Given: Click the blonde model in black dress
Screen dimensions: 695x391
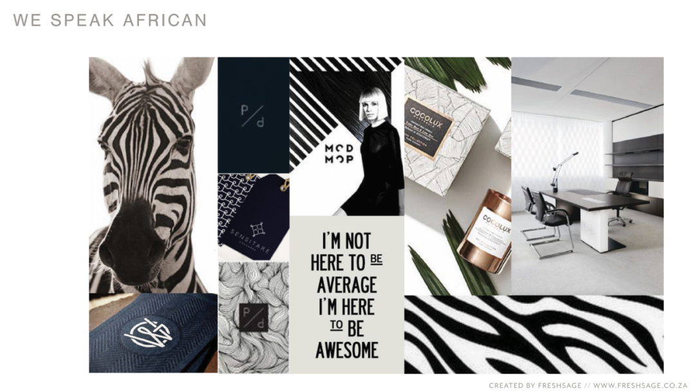Looking at the screenshot, I should point(376,150).
